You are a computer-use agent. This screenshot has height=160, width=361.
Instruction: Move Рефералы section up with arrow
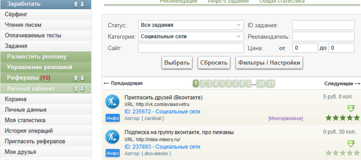pyautogui.click(x=76, y=78)
